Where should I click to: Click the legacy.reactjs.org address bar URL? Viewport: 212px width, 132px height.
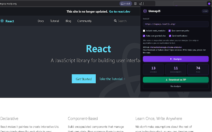[8, 4]
